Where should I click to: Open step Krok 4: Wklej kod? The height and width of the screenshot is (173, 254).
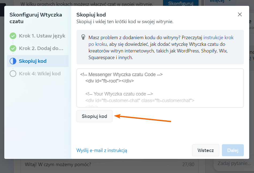pos(40,74)
